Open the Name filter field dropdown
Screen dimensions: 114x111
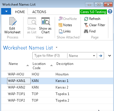point(94,56)
